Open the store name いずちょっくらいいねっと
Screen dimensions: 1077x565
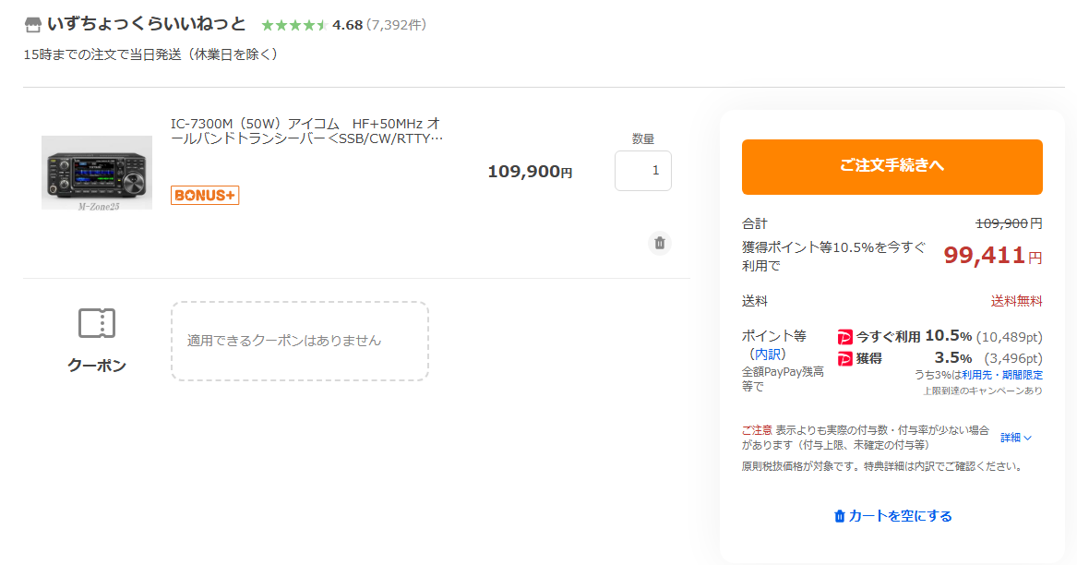pyautogui.click(x=147, y=24)
